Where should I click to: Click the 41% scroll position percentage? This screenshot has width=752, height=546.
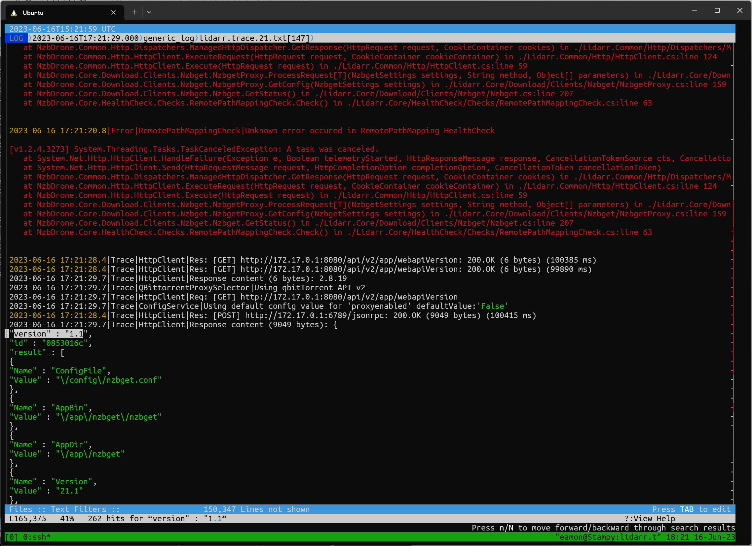pos(67,518)
